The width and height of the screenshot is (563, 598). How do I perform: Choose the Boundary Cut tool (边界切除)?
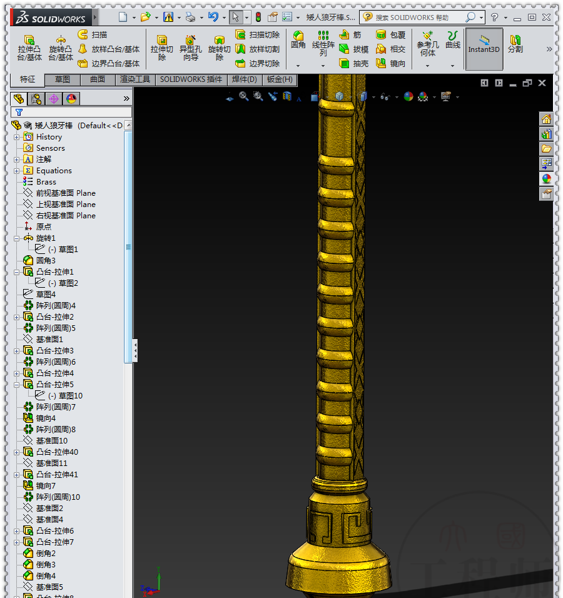258,63
